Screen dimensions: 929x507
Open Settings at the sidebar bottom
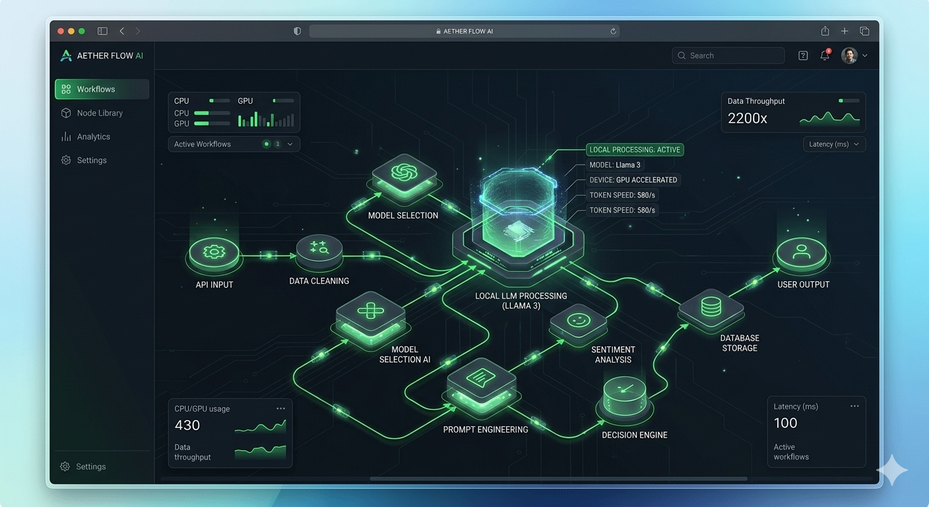(x=84, y=466)
